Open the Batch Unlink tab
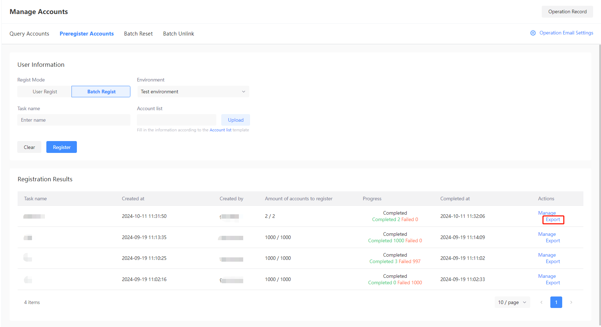This screenshot has width=601, height=327. (179, 34)
